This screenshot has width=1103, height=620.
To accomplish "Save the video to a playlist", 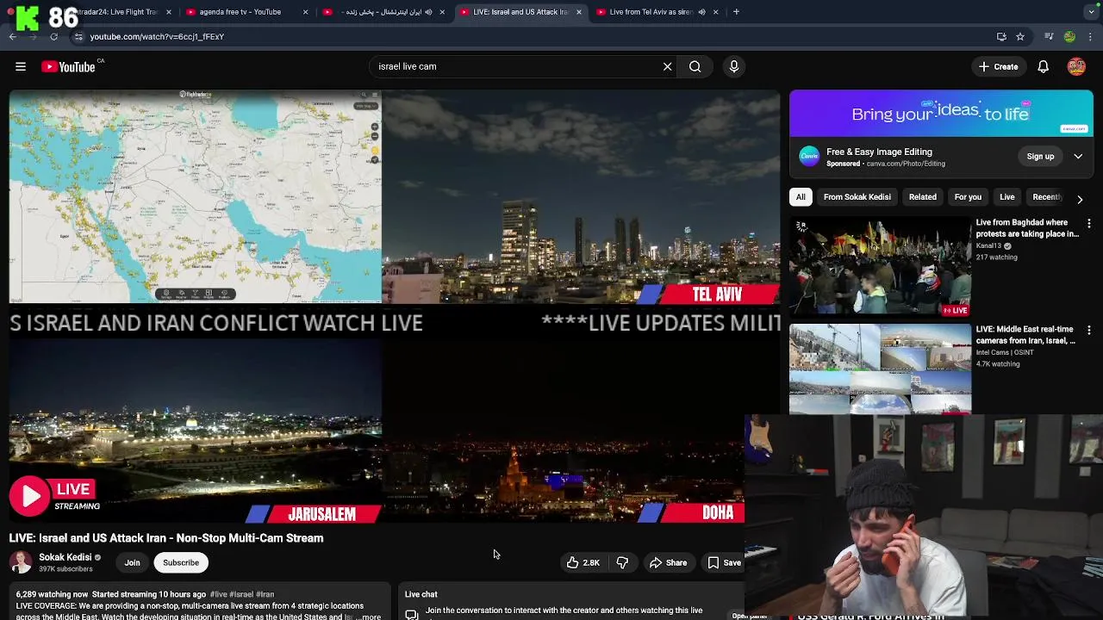I will click(x=724, y=562).
